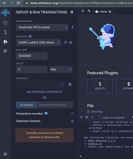Open the Environment JavaScript VM dropdown
The width and height of the screenshot is (133, 159).
click(x=42, y=27)
